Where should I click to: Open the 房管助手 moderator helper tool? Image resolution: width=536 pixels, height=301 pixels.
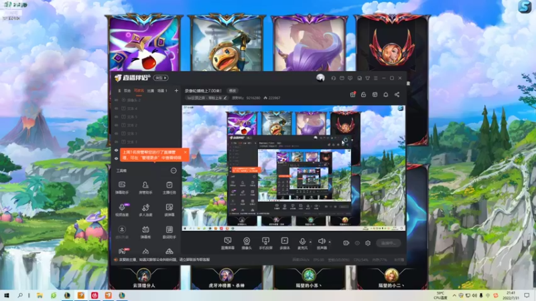tap(145, 188)
